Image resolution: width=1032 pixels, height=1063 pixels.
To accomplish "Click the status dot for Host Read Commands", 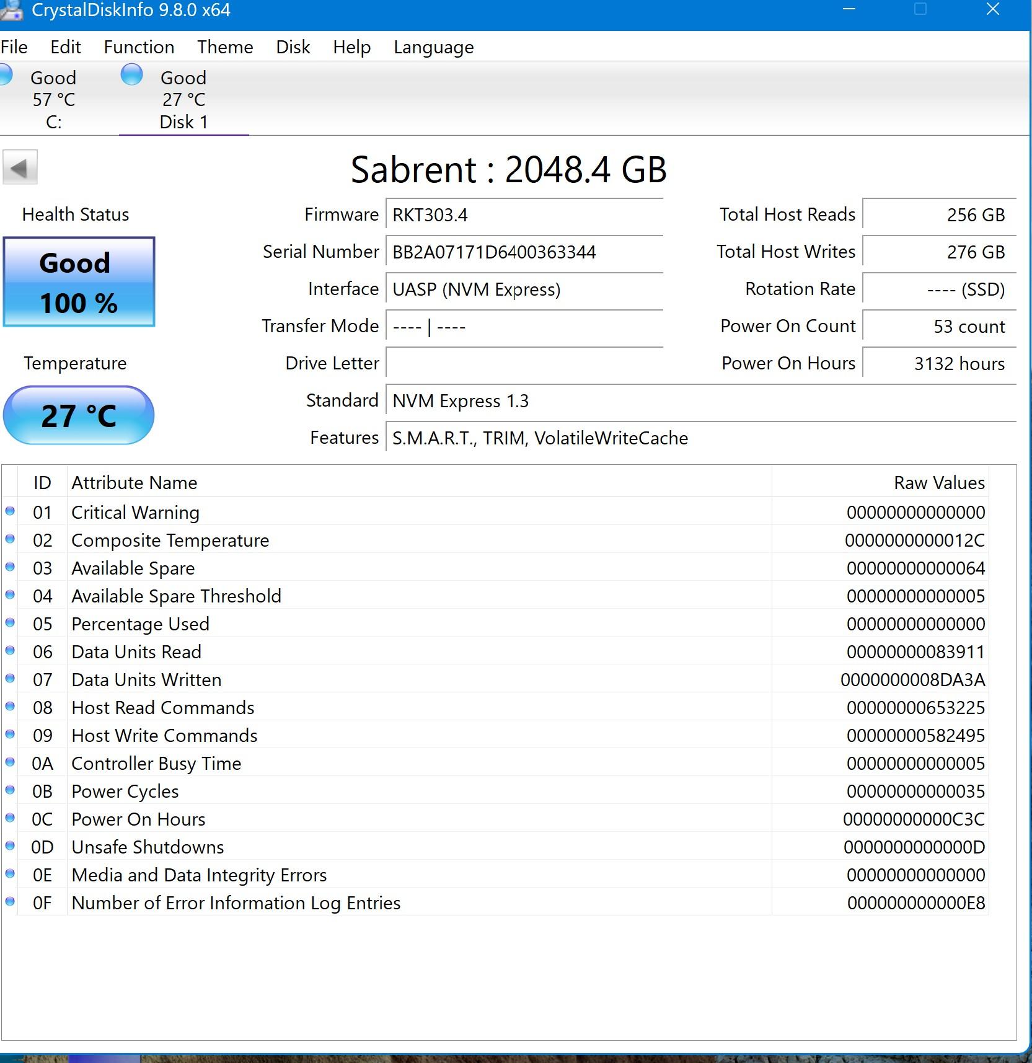I will pos(10,707).
